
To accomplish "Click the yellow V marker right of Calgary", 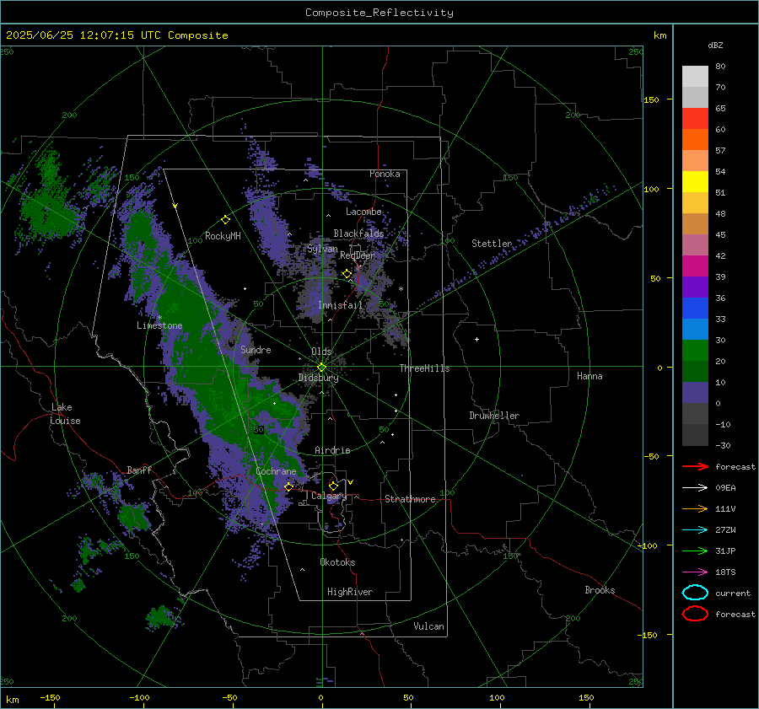I will tap(351, 482).
